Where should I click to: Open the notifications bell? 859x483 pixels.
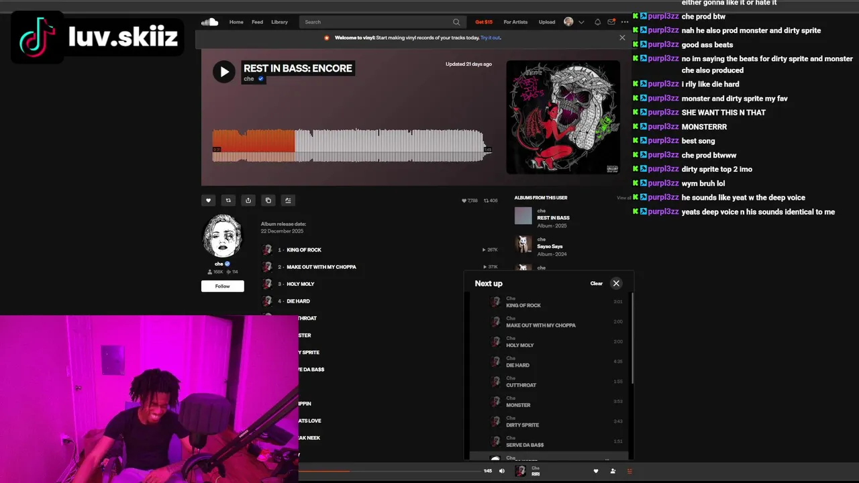point(597,22)
